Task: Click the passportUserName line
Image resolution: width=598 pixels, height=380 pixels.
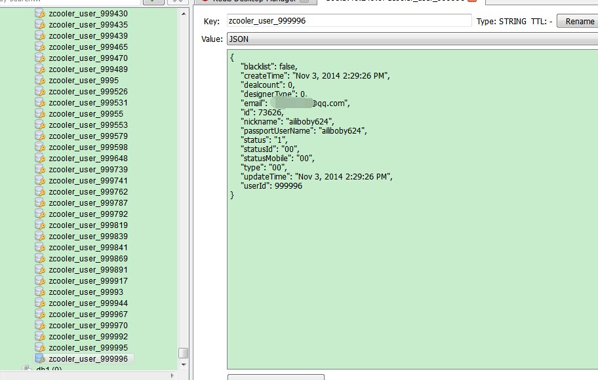Action: pos(304,131)
